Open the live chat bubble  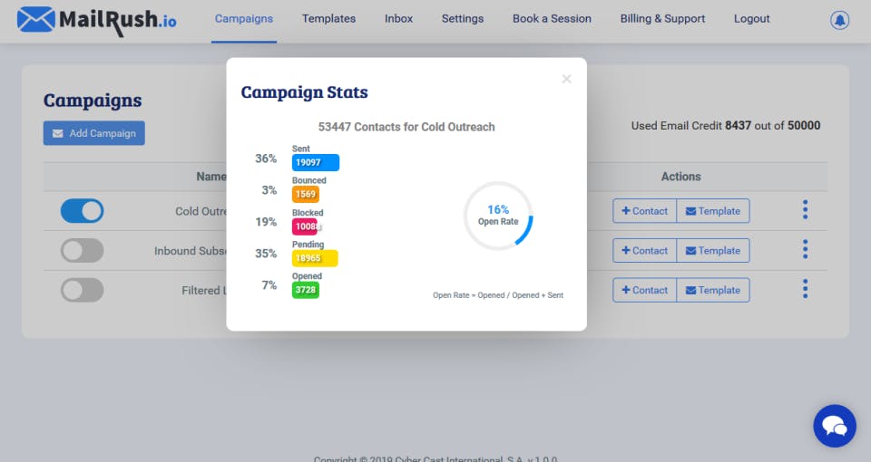[x=834, y=426]
